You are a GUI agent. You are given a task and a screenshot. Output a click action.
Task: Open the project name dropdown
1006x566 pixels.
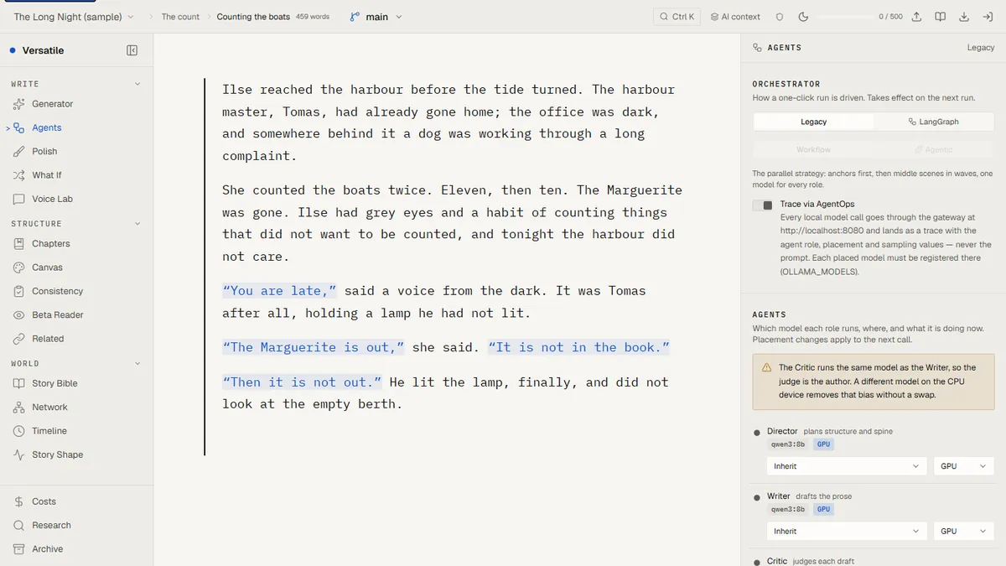pos(74,17)
